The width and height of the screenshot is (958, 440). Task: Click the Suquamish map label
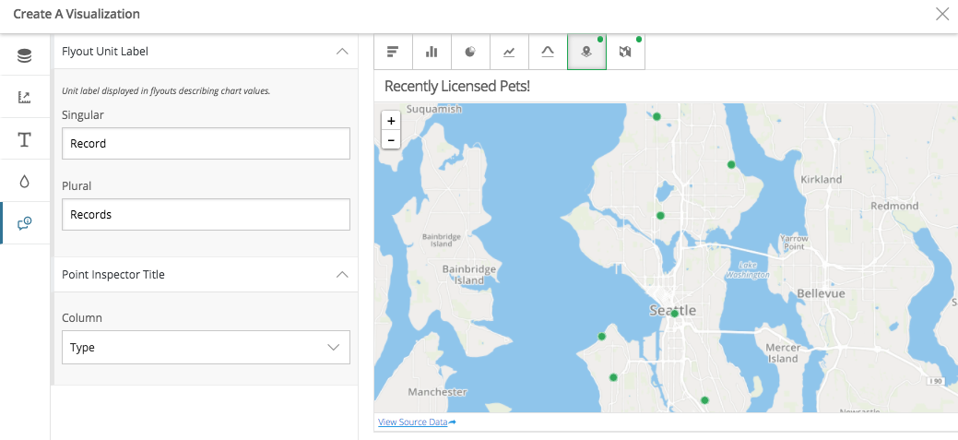tap(434, 110)
